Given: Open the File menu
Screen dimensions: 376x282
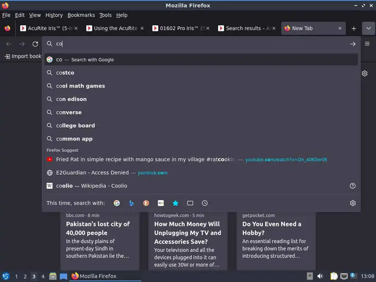Looking at the screenshot, I should pyautogui.click(x=6, y=15).
